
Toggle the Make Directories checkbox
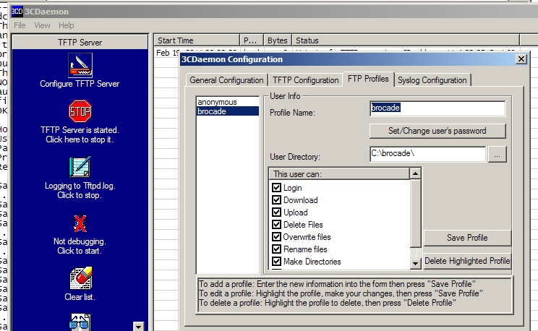click(276, 262)
